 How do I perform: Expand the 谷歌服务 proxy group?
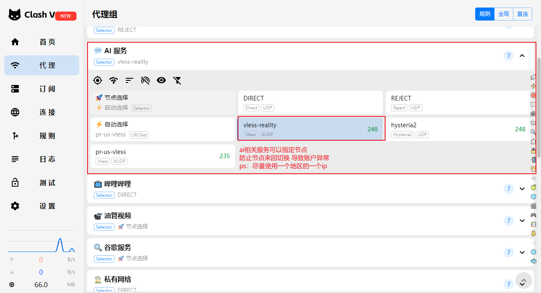coord(522,252)
